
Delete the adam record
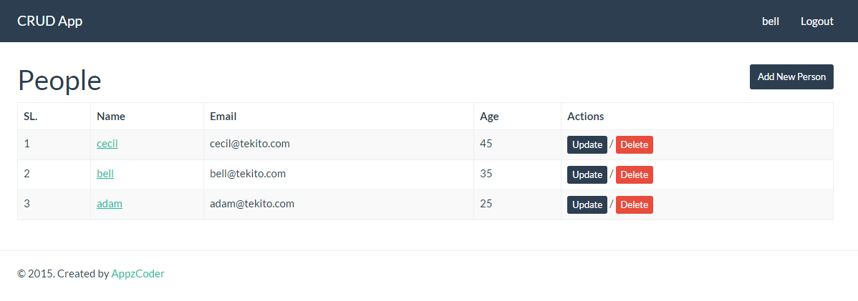pyautogui.click(x=635, y=205)
